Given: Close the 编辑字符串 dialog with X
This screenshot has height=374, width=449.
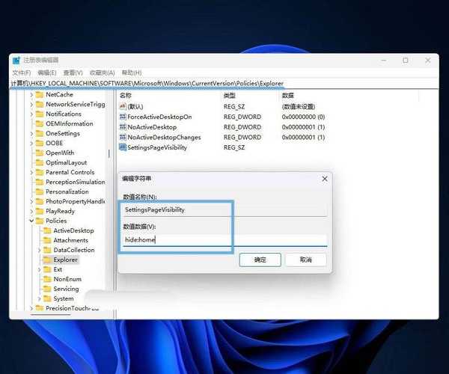Looking at the screenshot, I should pos(323,179).
